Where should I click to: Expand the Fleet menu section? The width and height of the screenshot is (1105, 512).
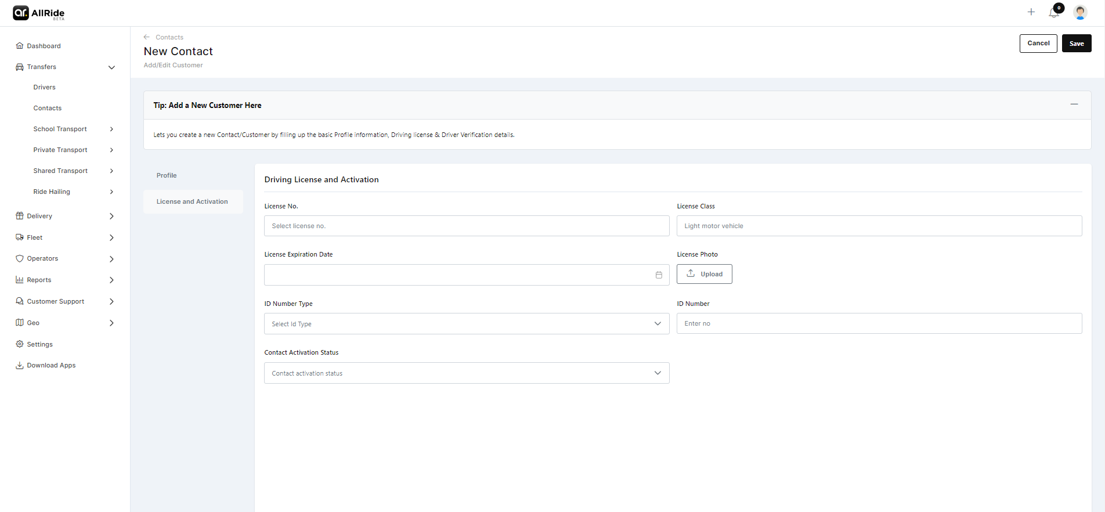pos(111,237)
